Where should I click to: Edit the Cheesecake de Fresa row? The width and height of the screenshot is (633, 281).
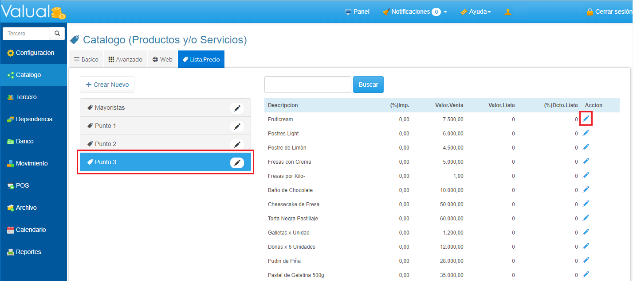click(586, 204)
